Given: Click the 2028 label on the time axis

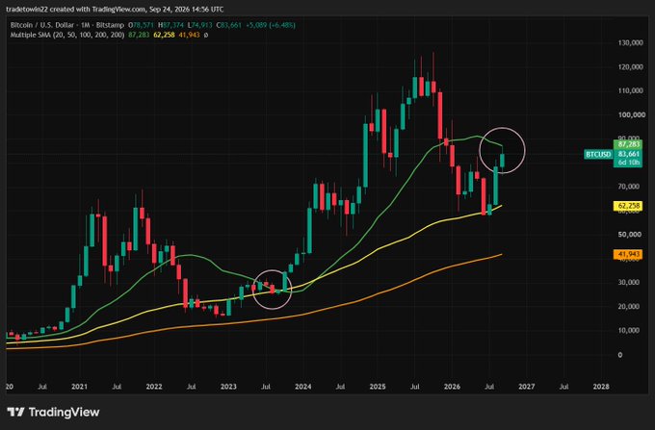Looking at the screenshot, I should (601, 387).
